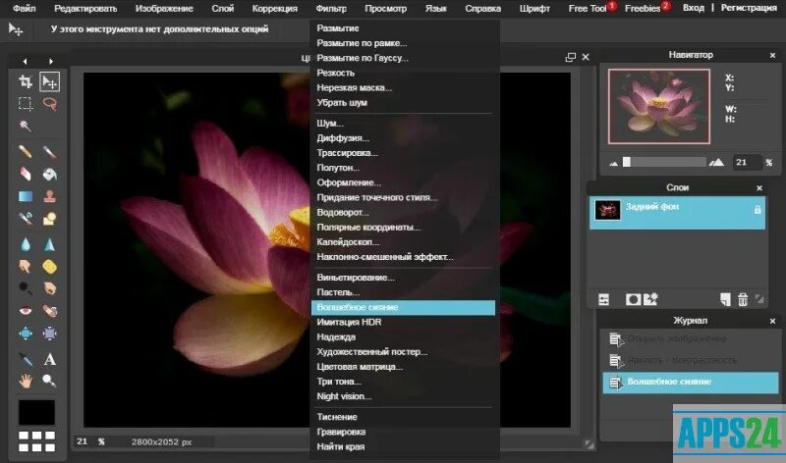Viewport: 786px width, 463px height.
Task: Select the Move tool
Action: 50,81
